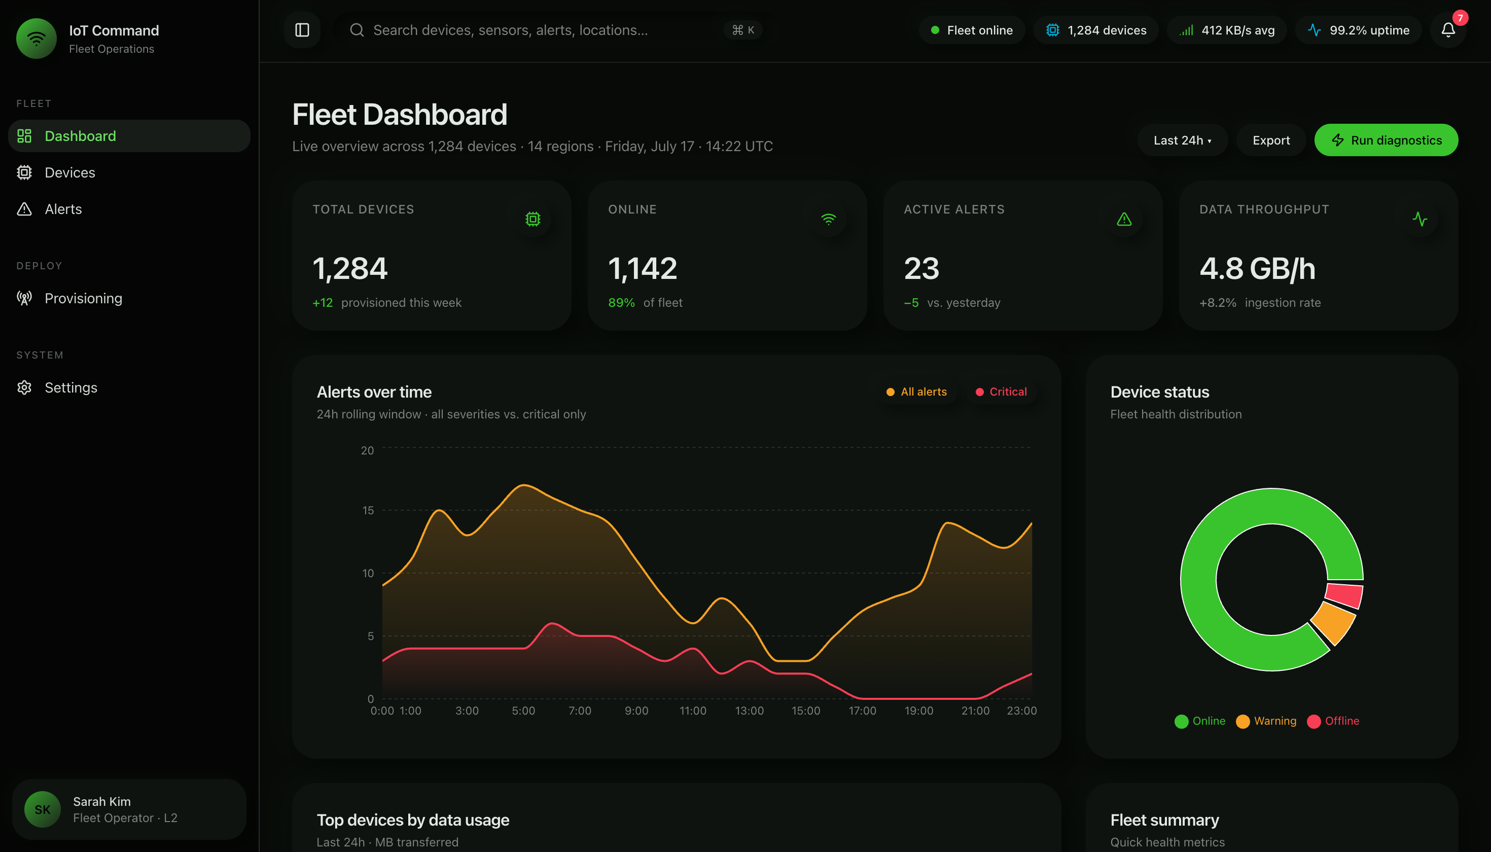Click the Dashboard grid icon in sidebar

coord(24,136)
